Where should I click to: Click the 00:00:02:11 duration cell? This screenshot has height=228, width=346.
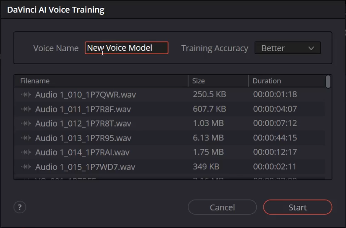[x=275, y=167]
